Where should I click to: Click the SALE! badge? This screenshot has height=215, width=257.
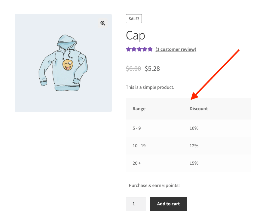point(134,19)
